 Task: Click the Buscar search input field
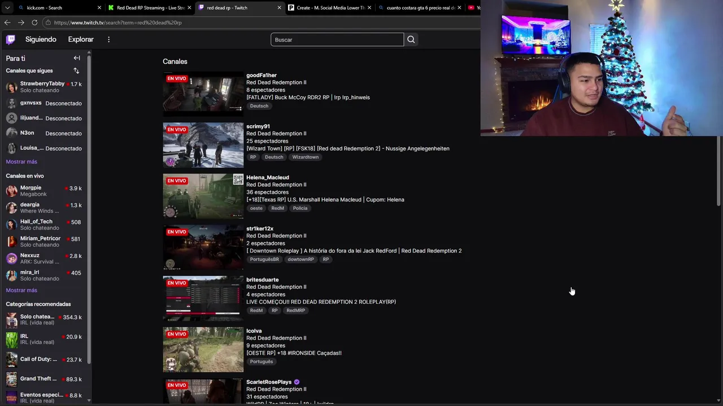point(337,39)
